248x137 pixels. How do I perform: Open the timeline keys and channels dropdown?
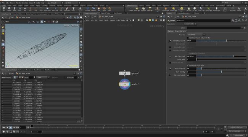[x=237, y=127]
